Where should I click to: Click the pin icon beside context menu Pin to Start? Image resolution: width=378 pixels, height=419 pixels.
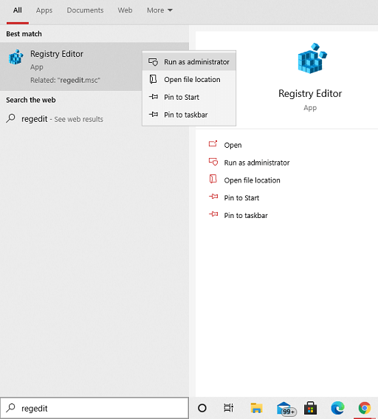pos(154,97)
